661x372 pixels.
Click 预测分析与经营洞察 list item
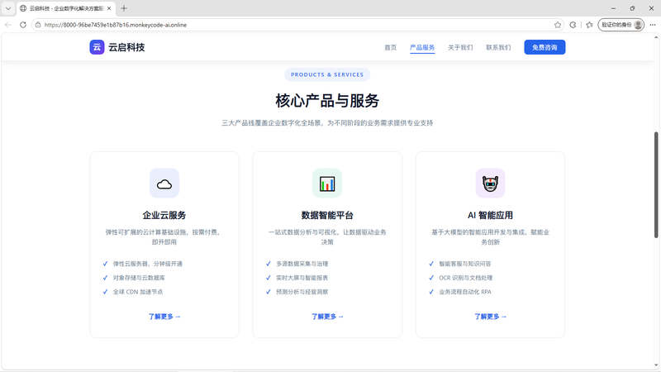302,292
